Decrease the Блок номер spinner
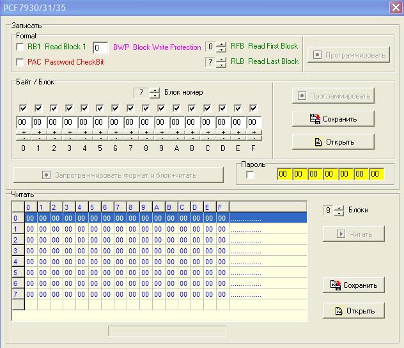Screen dimensions: 404x348 [x=155, y=95]
